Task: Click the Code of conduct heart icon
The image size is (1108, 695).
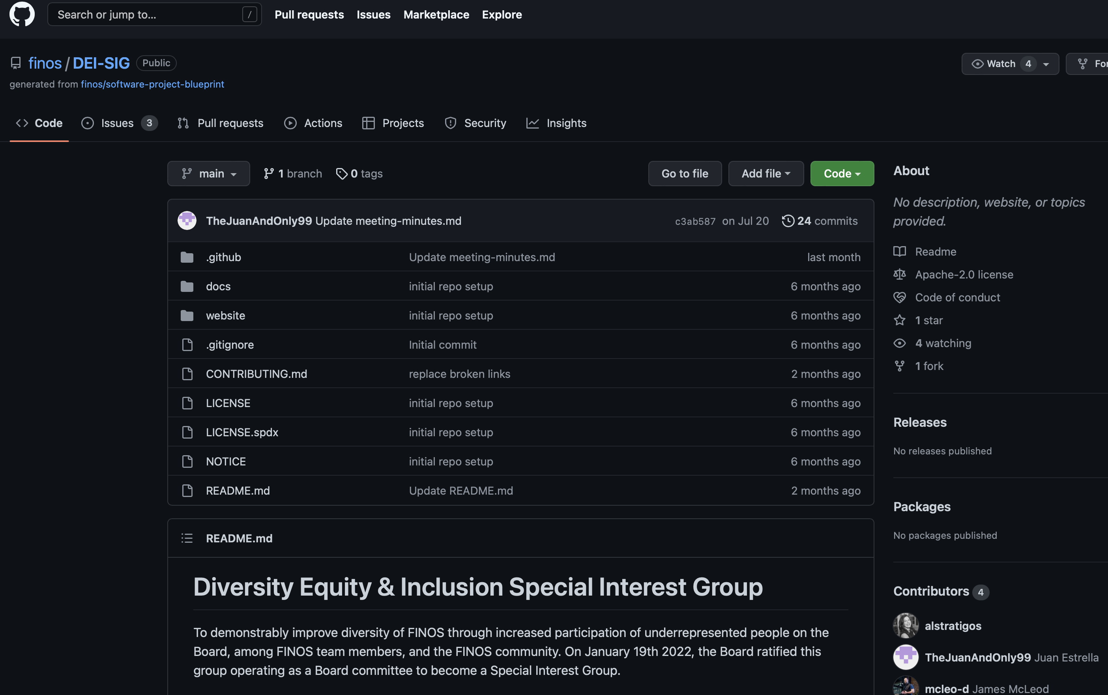Action: click(900, 297)
